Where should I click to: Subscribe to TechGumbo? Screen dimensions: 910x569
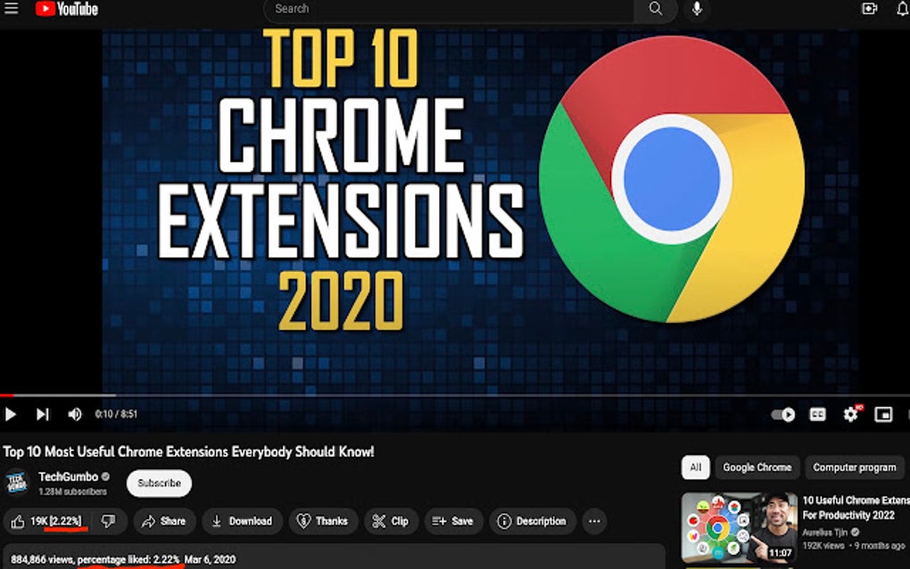coord(159,483)
